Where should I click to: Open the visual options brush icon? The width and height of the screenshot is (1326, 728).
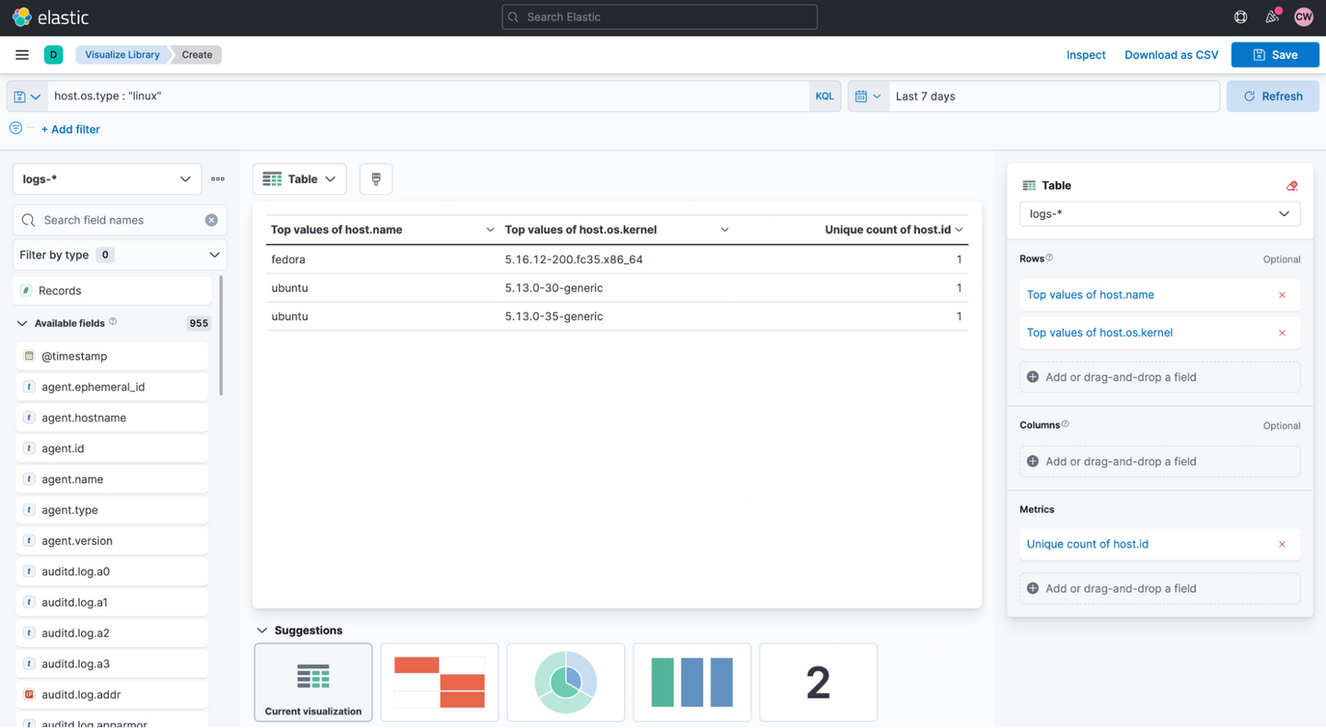click(x=376, y=179)
